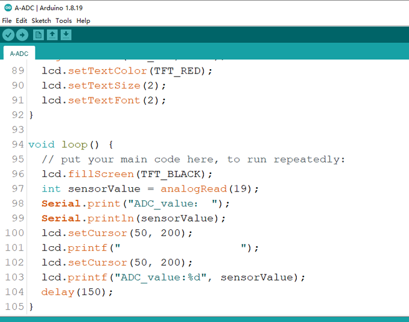
Task: Click the delay(150) statement
Action: pyautogui.click(x=77, y=292)
